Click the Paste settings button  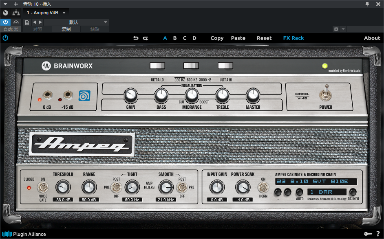(x=238, y=38)
